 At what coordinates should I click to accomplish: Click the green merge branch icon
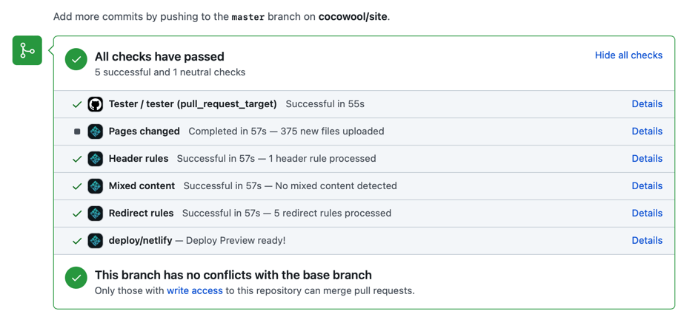point(27,50)
